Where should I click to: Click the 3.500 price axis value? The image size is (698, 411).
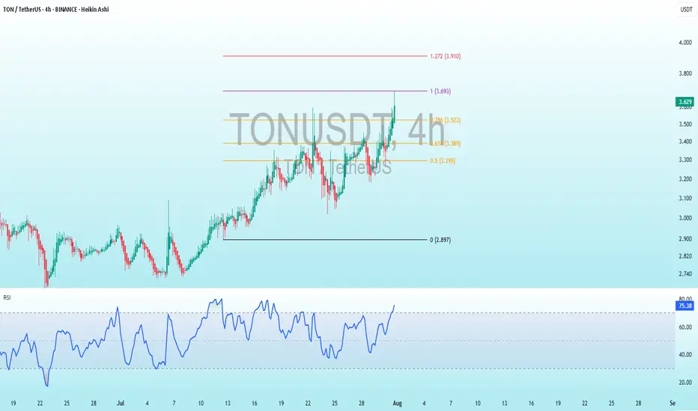(685, 124)
